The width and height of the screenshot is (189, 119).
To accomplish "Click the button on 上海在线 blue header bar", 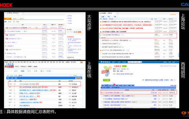I will [x=78, y=78].
